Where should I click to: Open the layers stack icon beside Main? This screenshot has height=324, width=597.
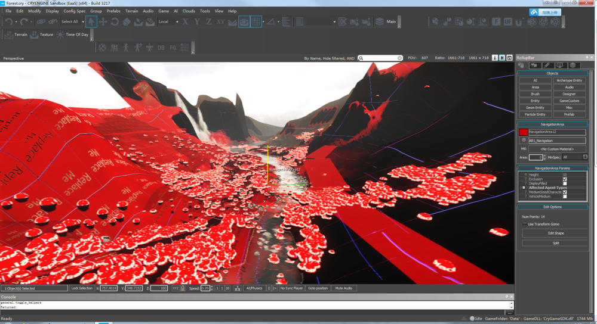point(380,21)
